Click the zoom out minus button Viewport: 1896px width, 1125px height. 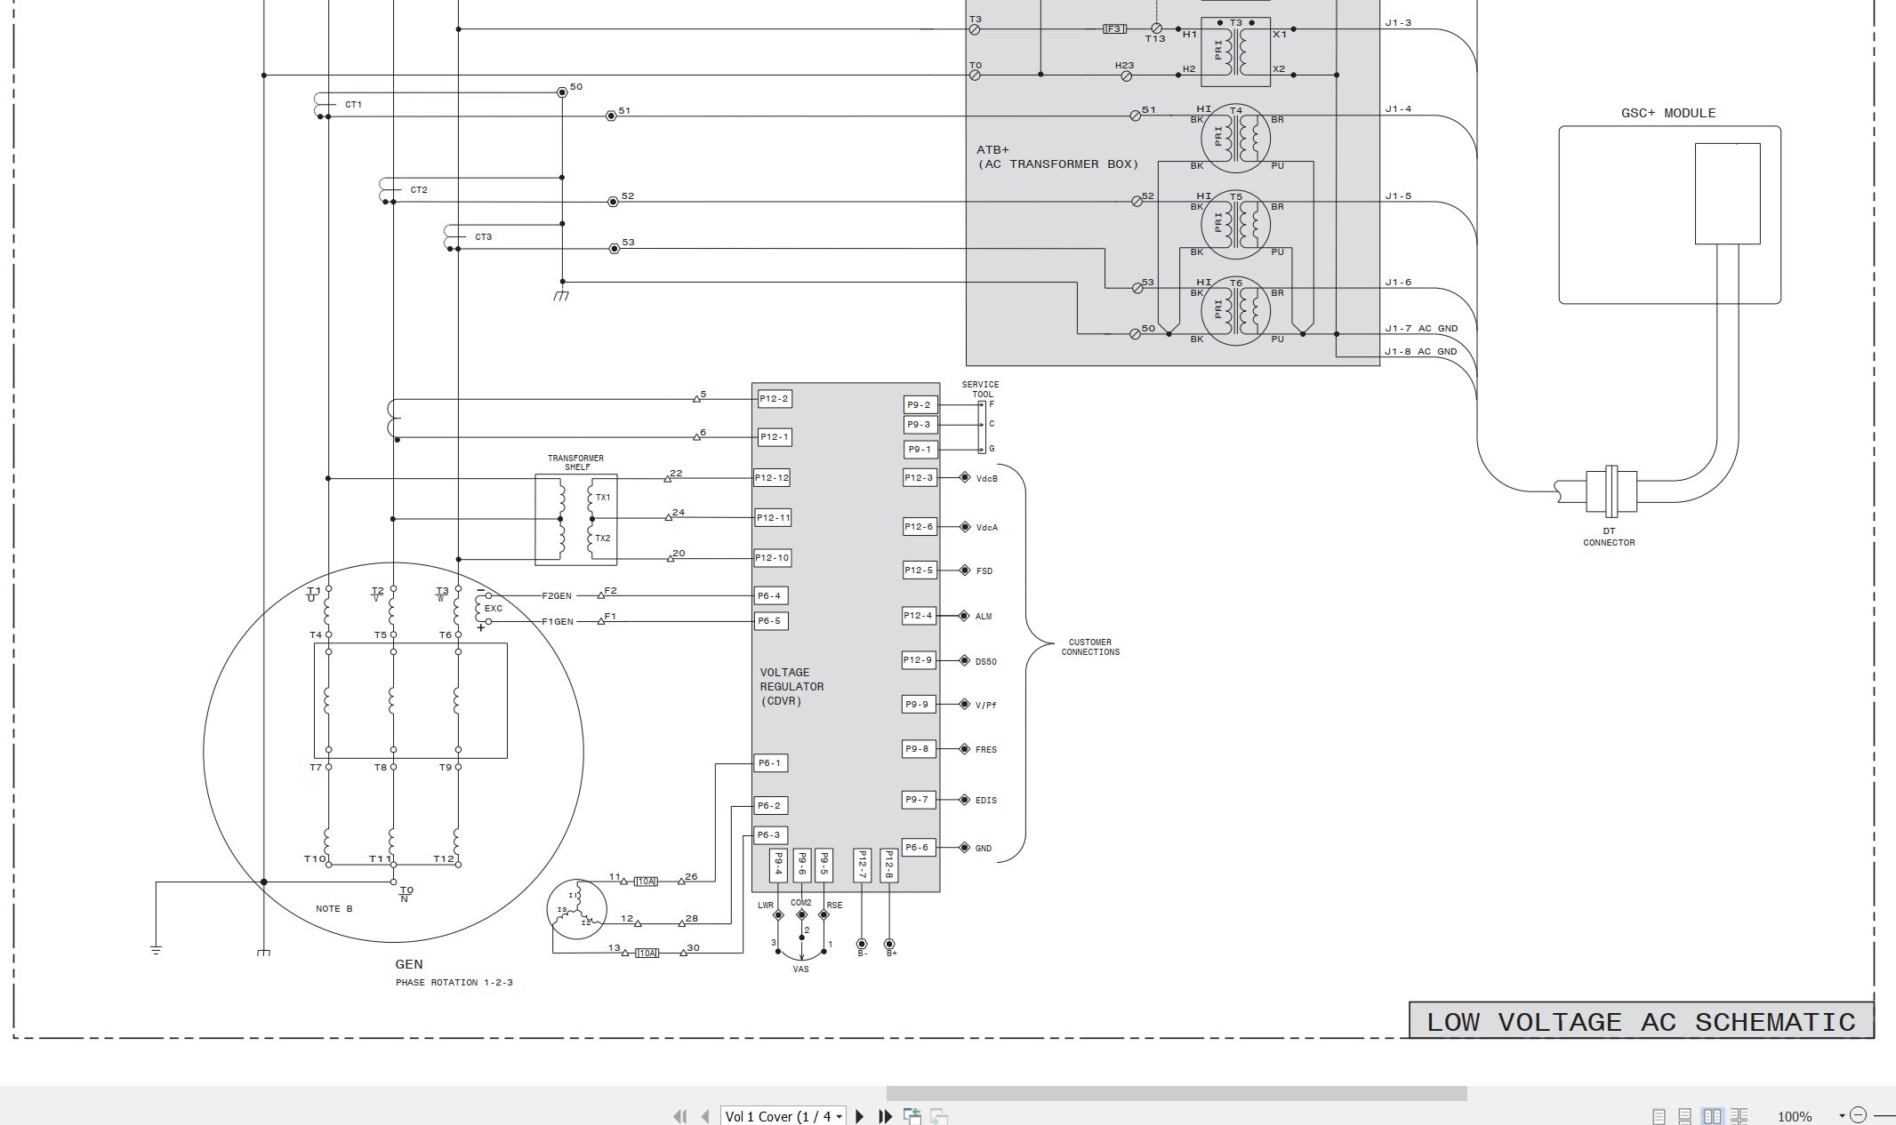(1858, 1115)
